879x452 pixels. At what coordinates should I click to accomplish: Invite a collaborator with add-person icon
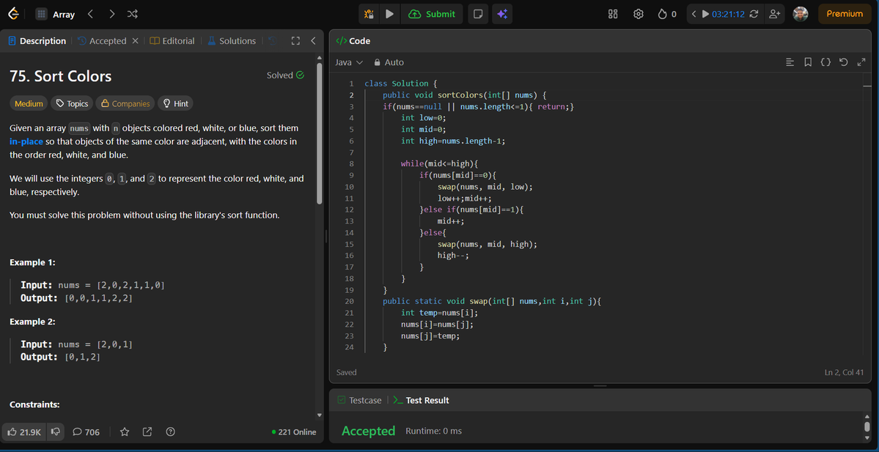[x=774, y=14]
